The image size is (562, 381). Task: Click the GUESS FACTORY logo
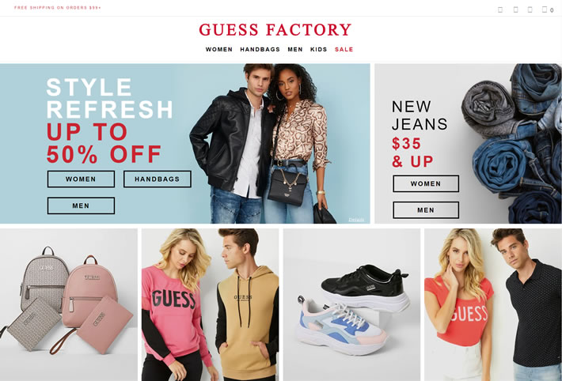[x=275, y=29]
